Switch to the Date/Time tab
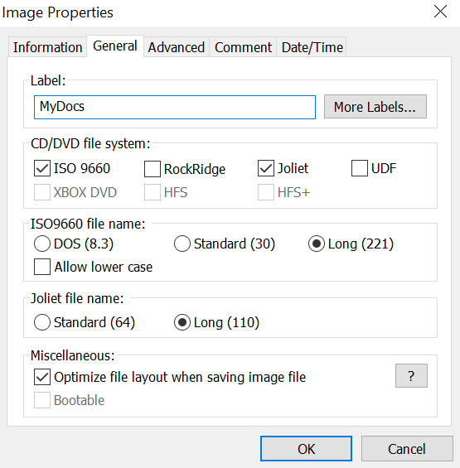This screenshot has height=468, width=460. pyautogui.click(x=312, y=47)
